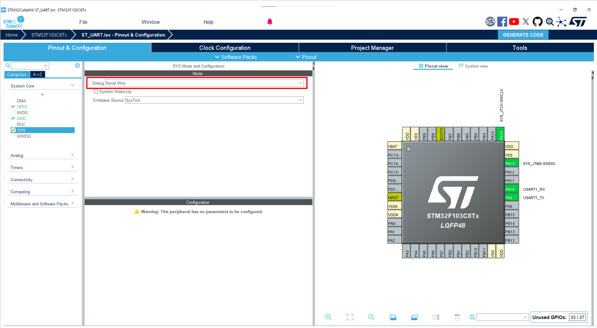Select pin PA9 USART1_TX
This screenshot has height=328, width=597.
coord(512,198)
